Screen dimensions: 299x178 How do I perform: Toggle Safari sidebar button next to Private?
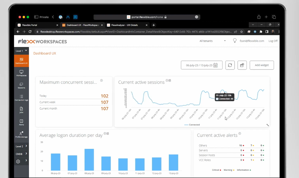(x=36, y=17)
